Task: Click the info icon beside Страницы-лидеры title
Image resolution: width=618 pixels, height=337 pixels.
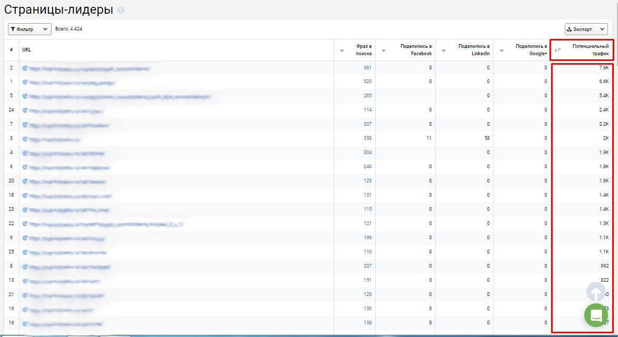Action: (x=121, y=10)
